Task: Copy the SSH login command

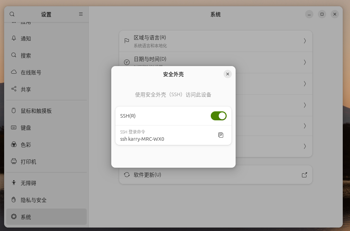Action: tap(221, 135)
